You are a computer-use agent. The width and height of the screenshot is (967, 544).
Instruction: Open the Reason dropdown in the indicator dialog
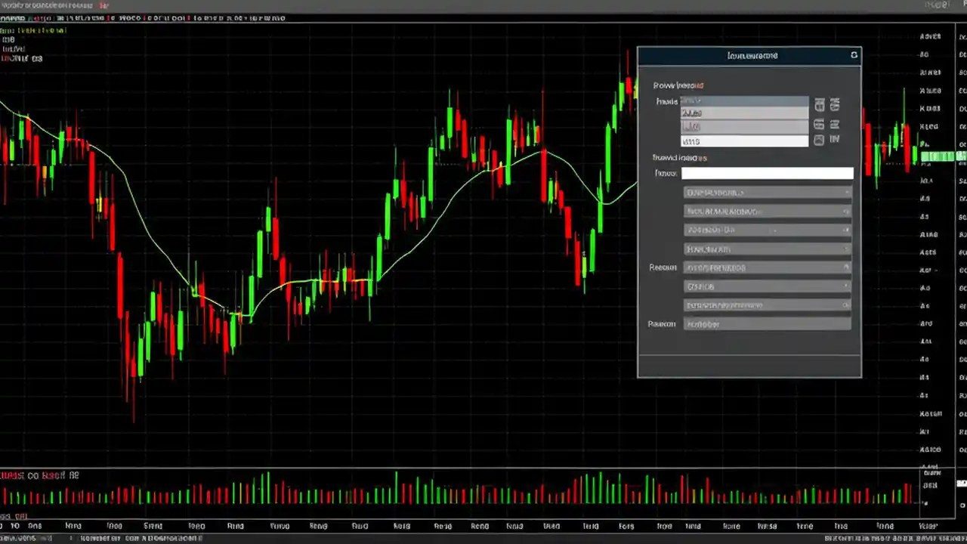(767, 267)
